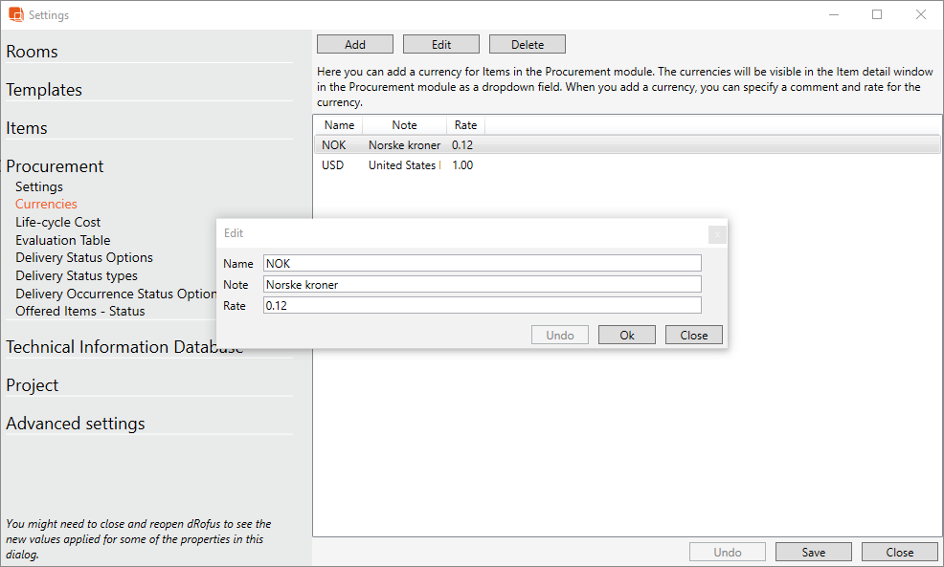Image resolution: width=944 pixels, height=567 pixels.
Task: Select Offered Items - Status entry
Action: [80, 311]
